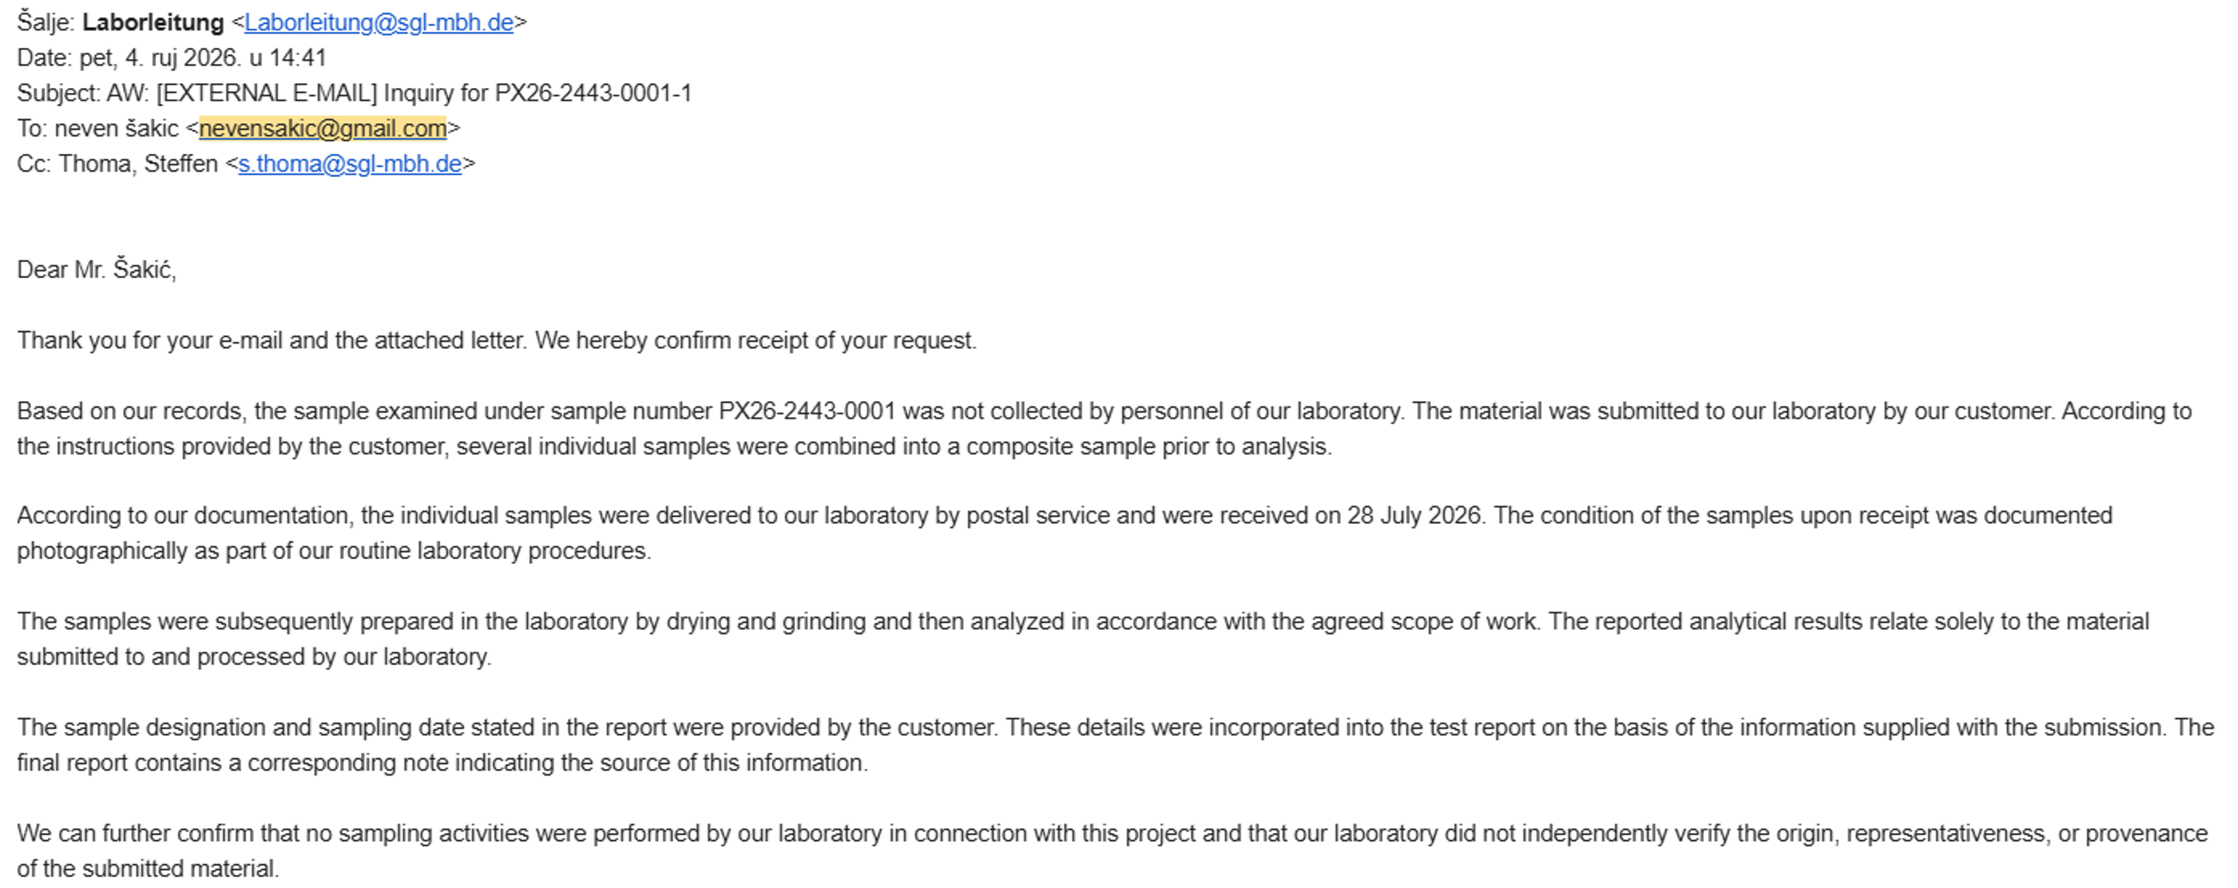Click the final line of the submitted material

(148, 869)
